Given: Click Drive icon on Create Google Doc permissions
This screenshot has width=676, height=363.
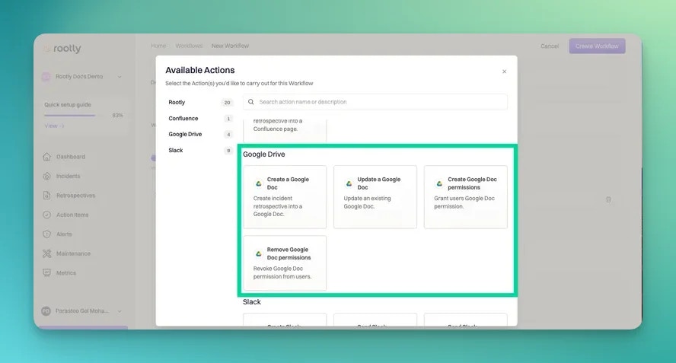Looking at the screenshot, I should pyautogui.click(x=439, y=183).
